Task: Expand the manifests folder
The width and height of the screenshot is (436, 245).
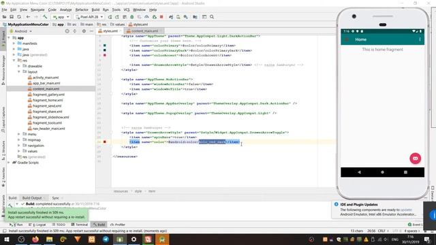Action: coord(14,44)
